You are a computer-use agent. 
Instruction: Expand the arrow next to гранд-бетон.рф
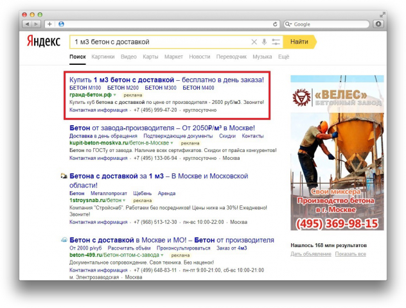[115, 95]
